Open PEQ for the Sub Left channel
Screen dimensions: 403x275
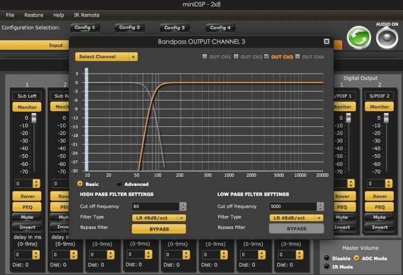click(27, 207)
